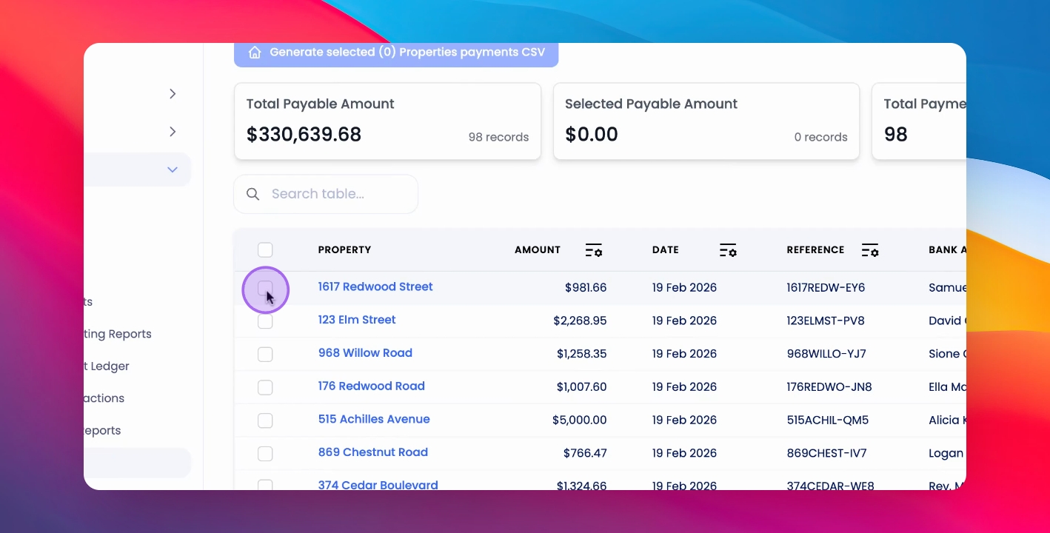
Task: Click house icon in Generate CSV button
Action: (x=255, y=53)
